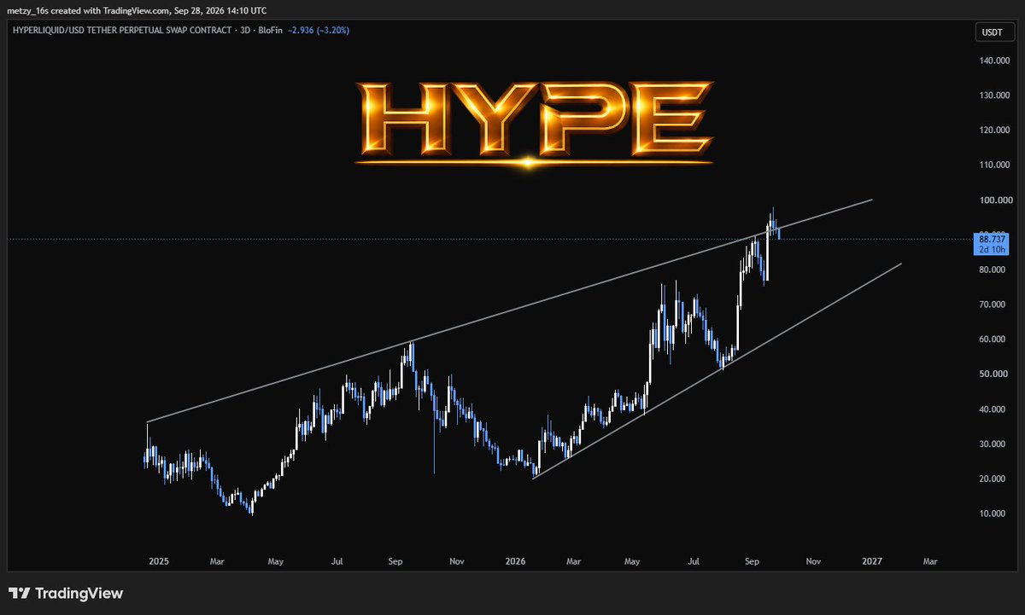
Task: Click the TradingView wordmark text
Action: coord(80,594)
